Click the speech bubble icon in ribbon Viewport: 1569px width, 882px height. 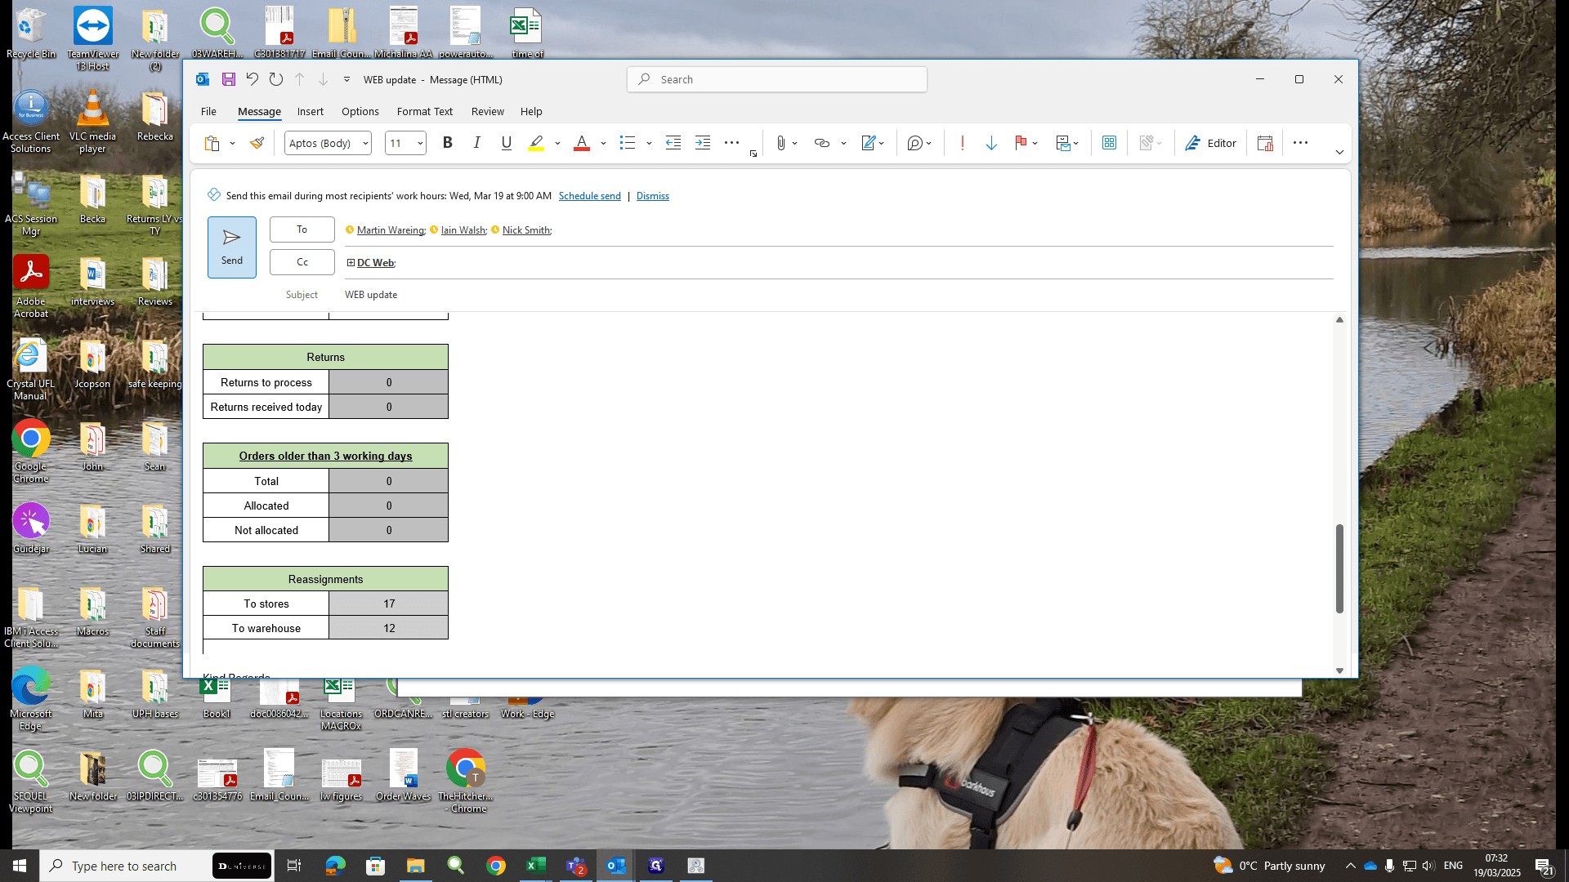(x=915, y=143)
